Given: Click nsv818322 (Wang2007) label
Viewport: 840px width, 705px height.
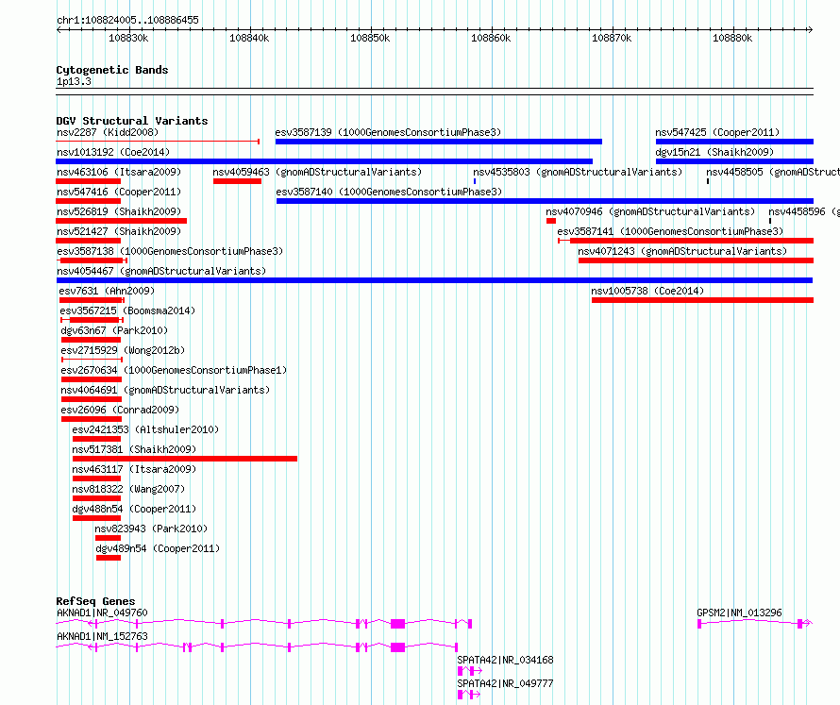Looking at the screenshot, I should coord(128,489).
